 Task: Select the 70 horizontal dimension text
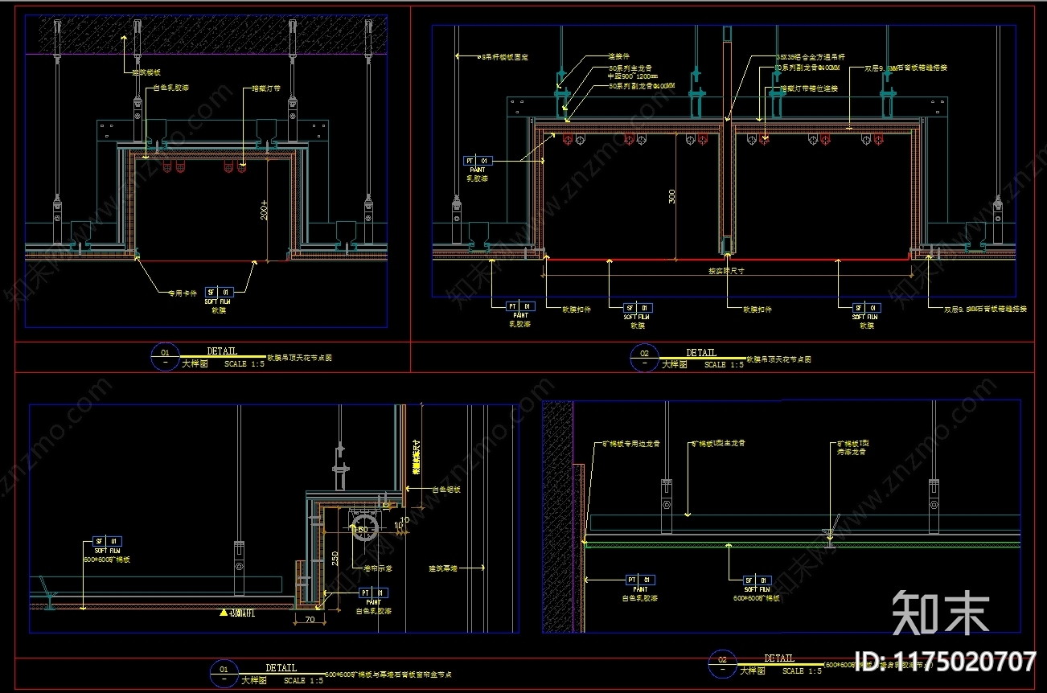tap(310, 620)
